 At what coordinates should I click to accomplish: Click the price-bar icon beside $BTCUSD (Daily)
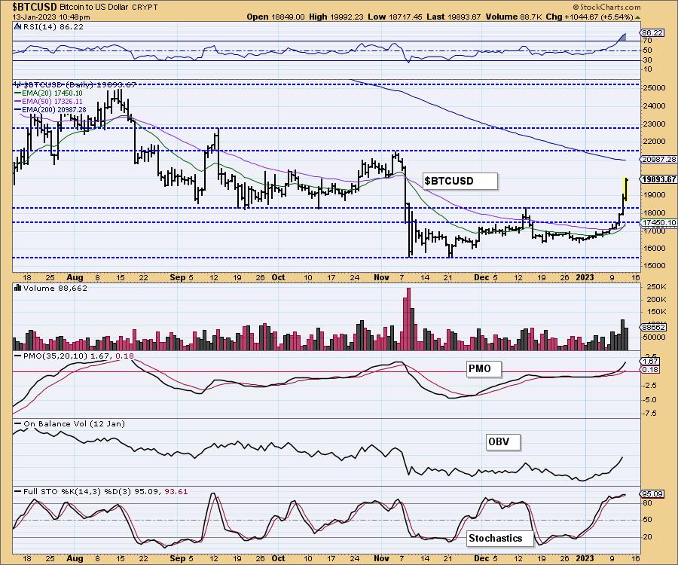click(x=18, y=84)
